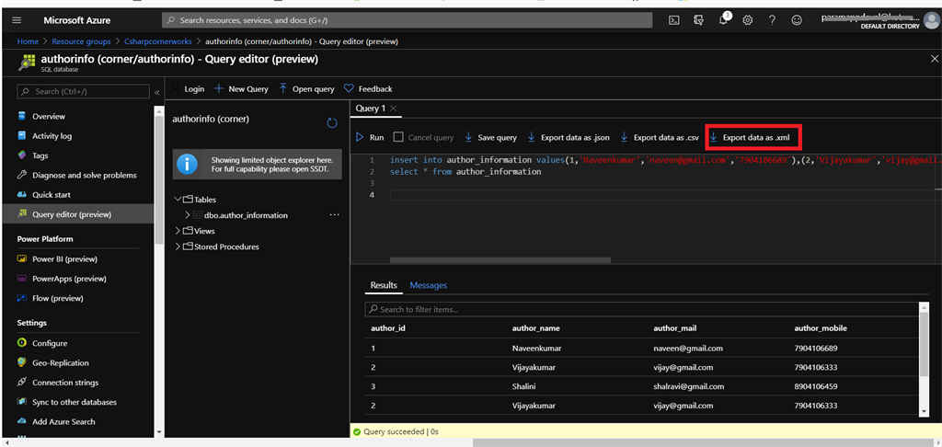Open the notifications bell
942x447 pixels.
tap(723, 20)
